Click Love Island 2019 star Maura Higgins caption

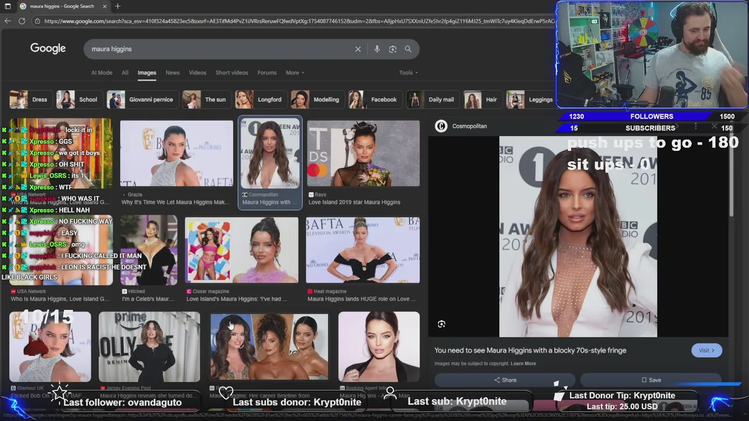tap(354, 202)
